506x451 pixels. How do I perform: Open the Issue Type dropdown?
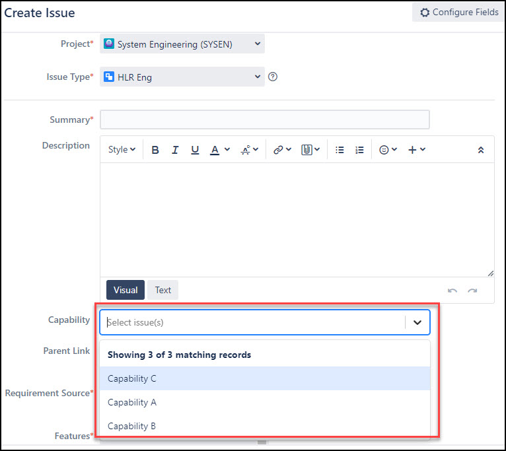(182, 77)
